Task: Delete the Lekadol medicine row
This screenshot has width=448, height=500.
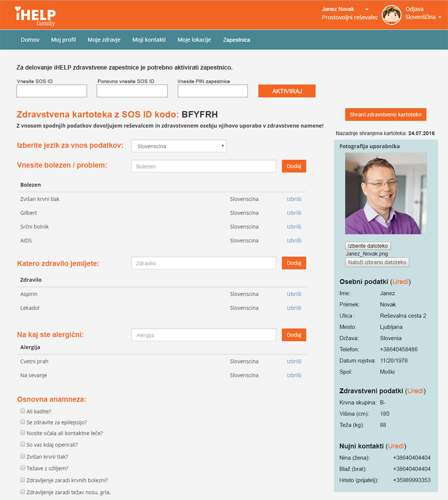Action: point(294,308)
